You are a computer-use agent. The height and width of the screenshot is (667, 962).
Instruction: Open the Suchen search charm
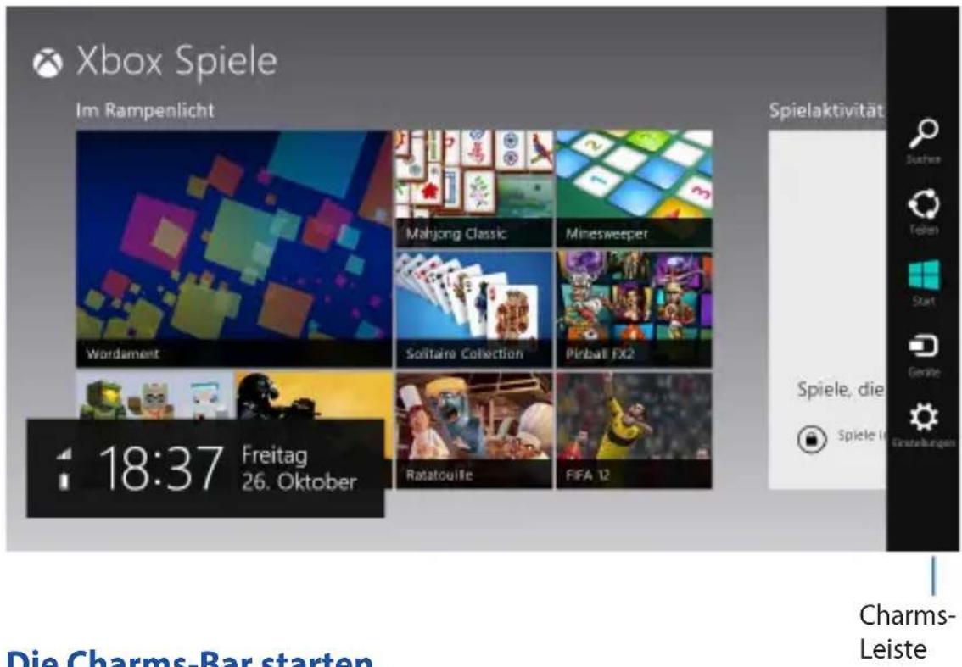(x=923, y=142)
